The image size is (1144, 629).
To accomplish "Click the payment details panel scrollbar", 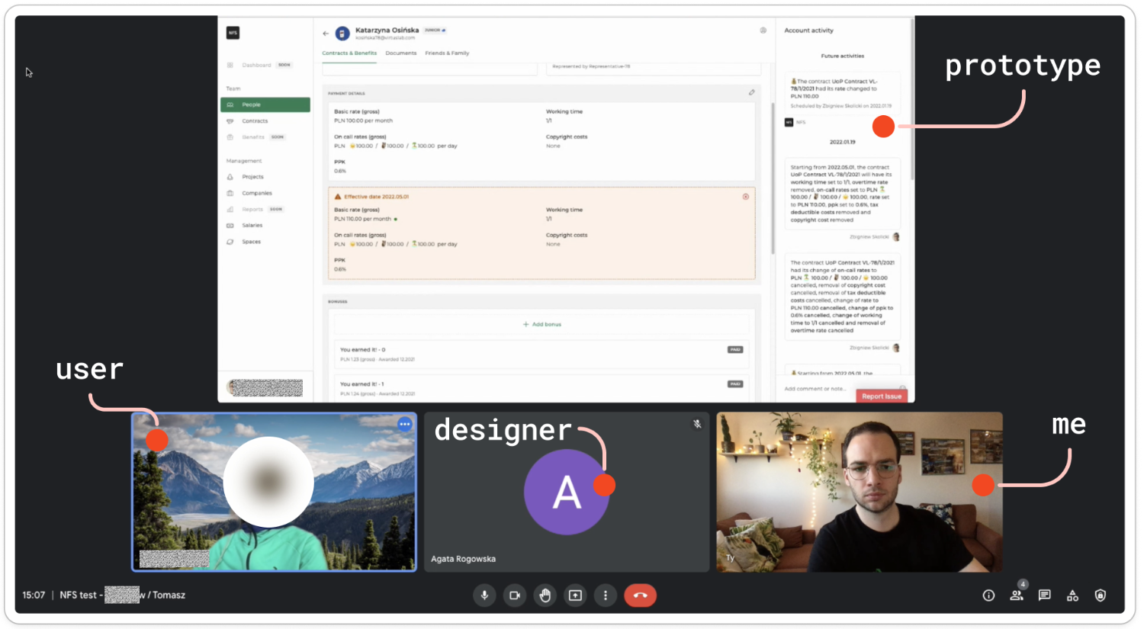I will pos(773,175).
